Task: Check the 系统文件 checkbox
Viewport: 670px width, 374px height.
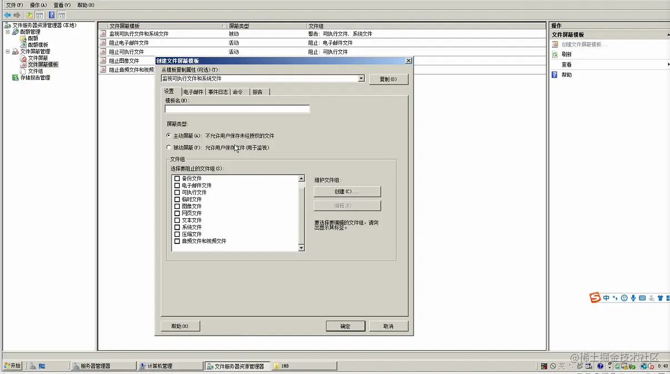Action: [177, 227]
